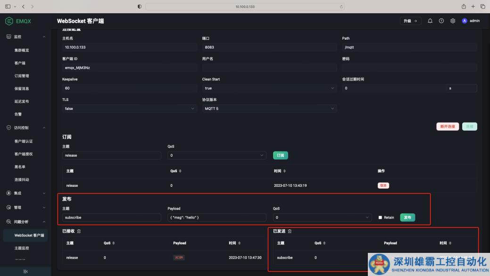Open the Clean Start dropdown
Viewport: 490px width, 276px height.
click(x=269, y=88)
